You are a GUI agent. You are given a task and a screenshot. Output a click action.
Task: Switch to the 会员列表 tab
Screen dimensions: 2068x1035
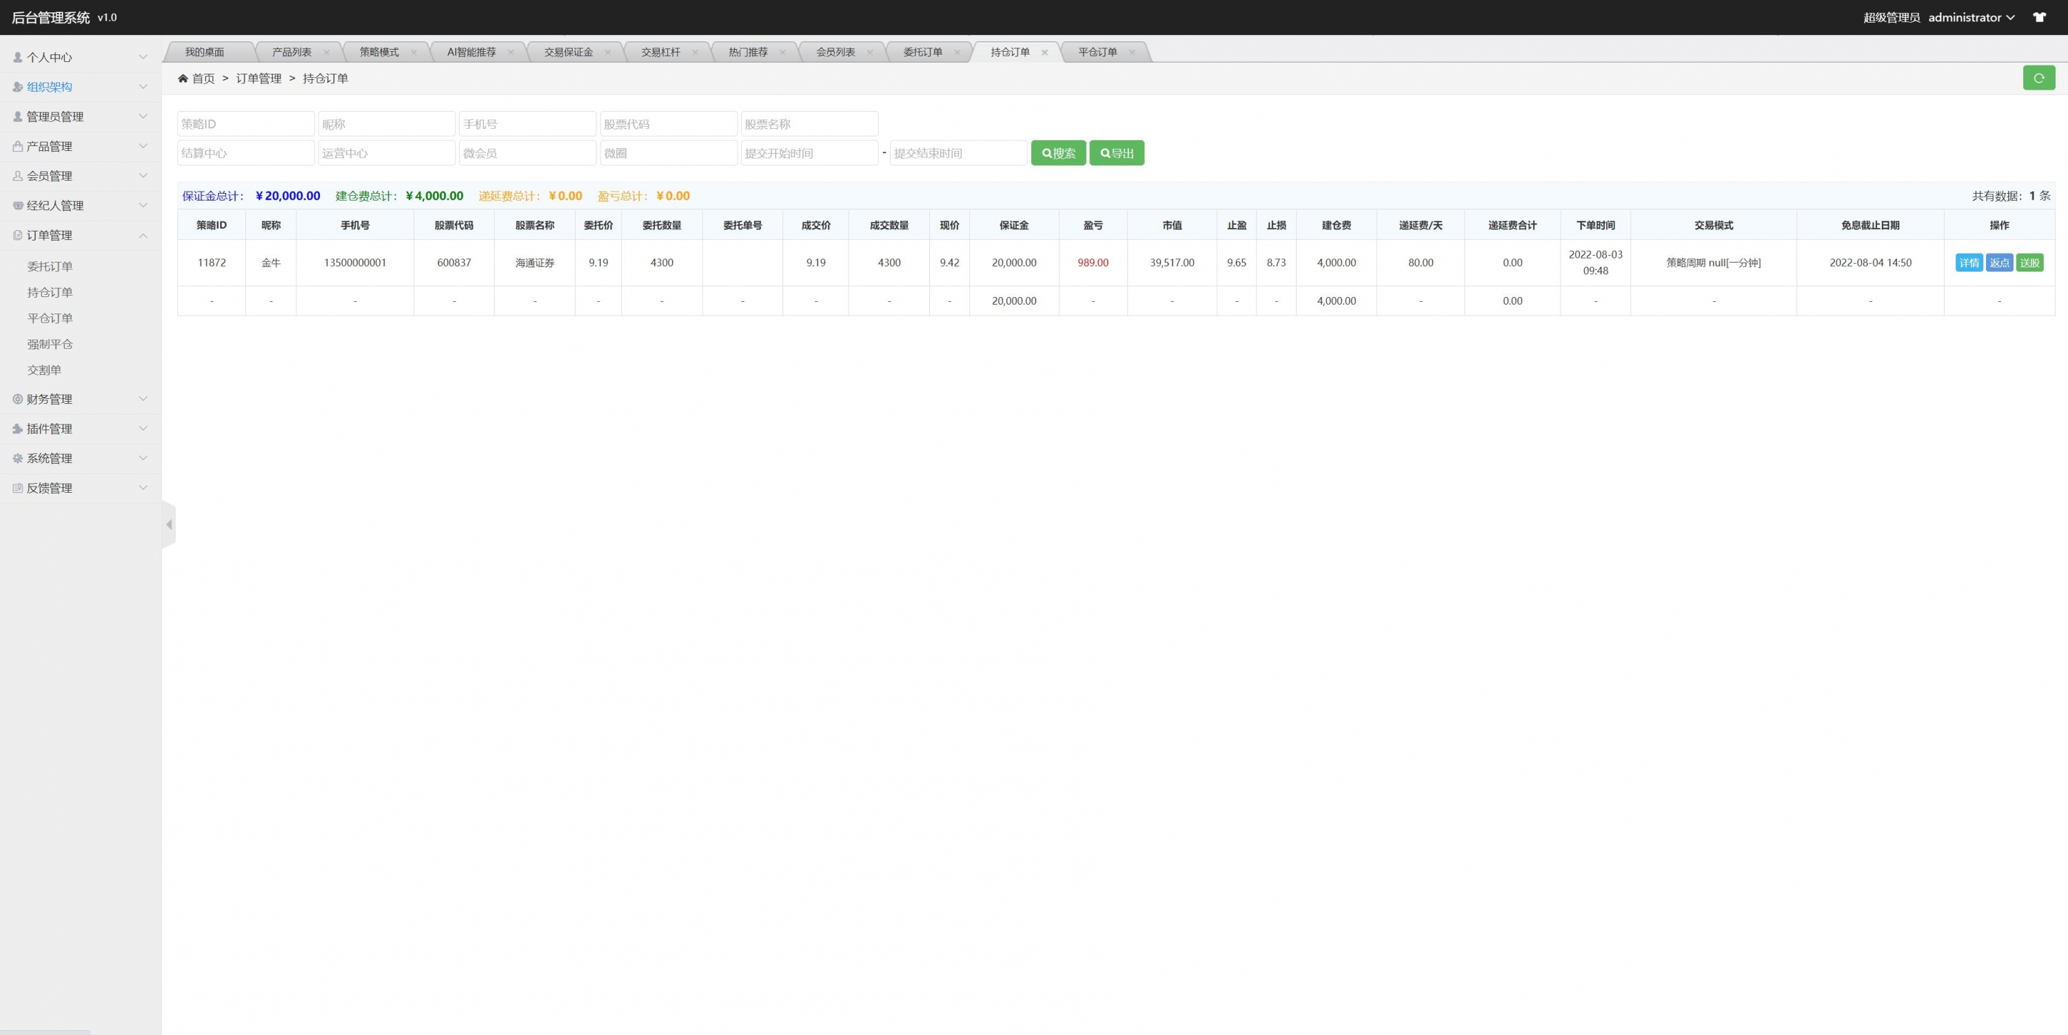click(x=835, y=52)
